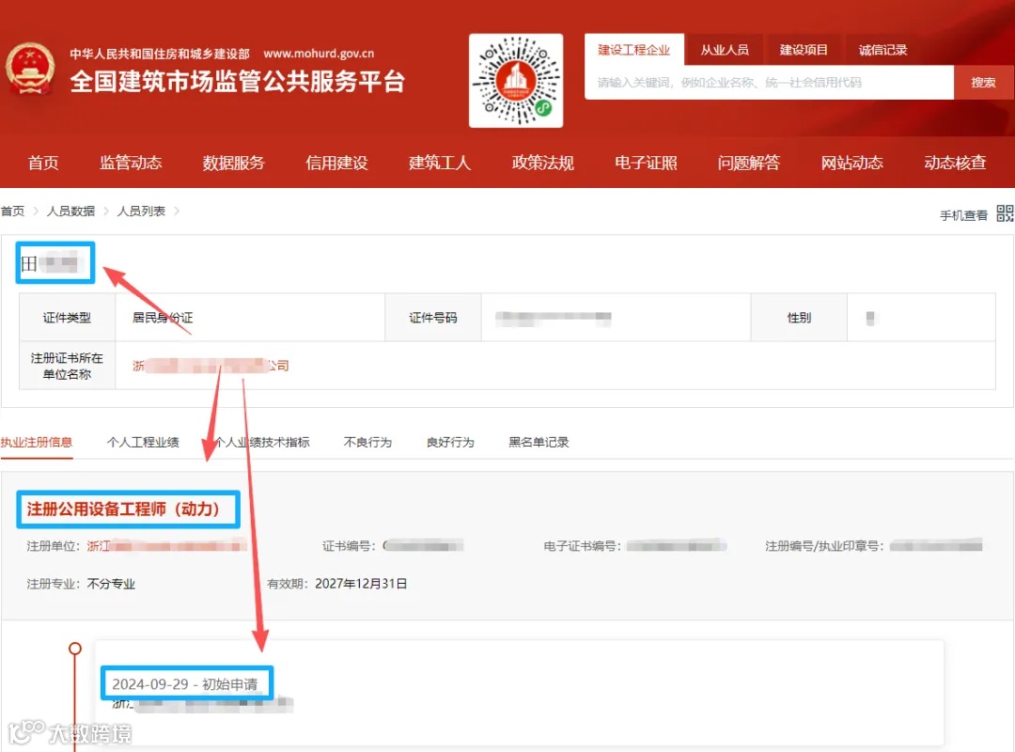
Task: Click the 注册编号/执业印章号 label
Action: click(x=824, y=546)
